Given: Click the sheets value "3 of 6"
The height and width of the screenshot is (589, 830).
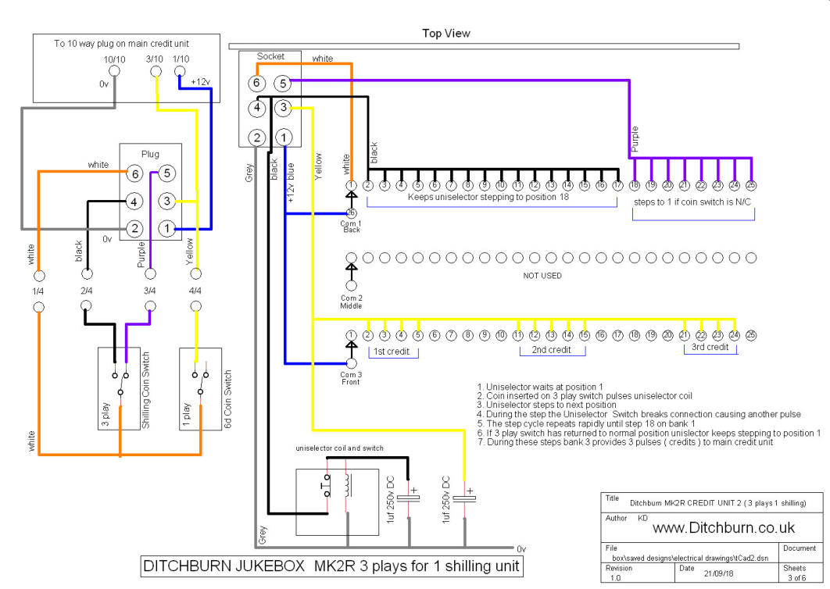Looking at the screenshot, I should [x=796, y=578].
